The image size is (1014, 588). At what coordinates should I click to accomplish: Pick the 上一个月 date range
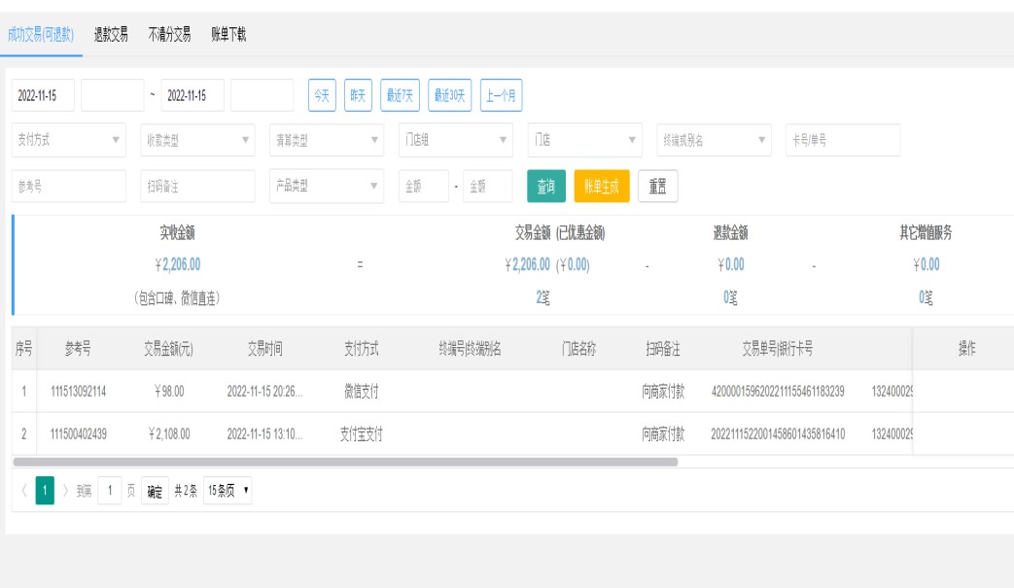[501, 95]
